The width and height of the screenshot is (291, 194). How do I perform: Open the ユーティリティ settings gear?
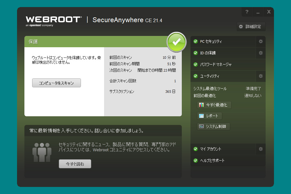(x=260, y=76)
